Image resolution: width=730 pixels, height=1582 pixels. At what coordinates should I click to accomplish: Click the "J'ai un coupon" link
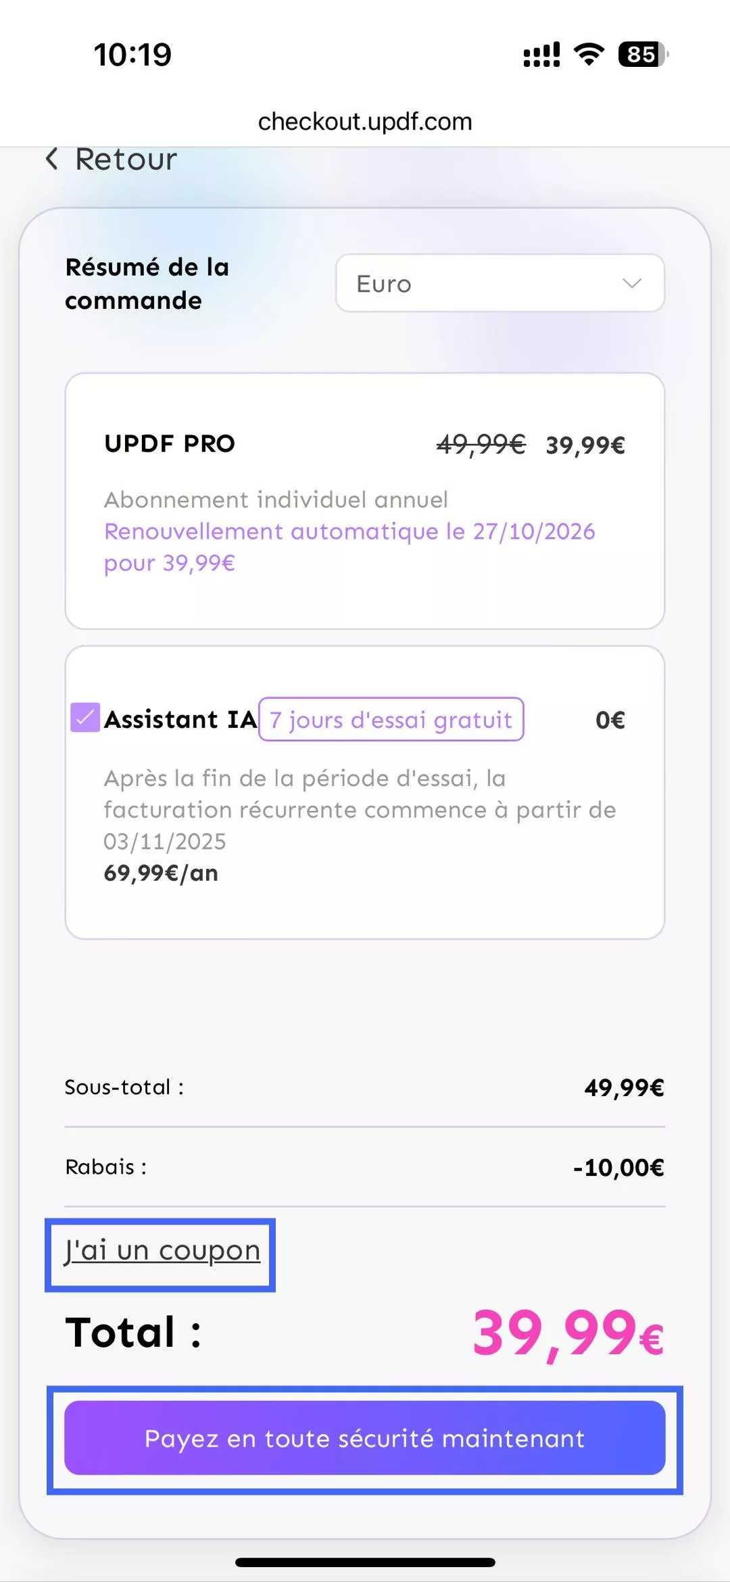pos(162,1250)
